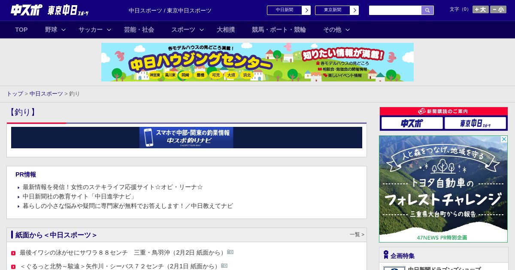515x270 pixels.
Task: Open article ぐるっと北勢～駿遠 矢作川・シーバス
Action: point(120,266)
